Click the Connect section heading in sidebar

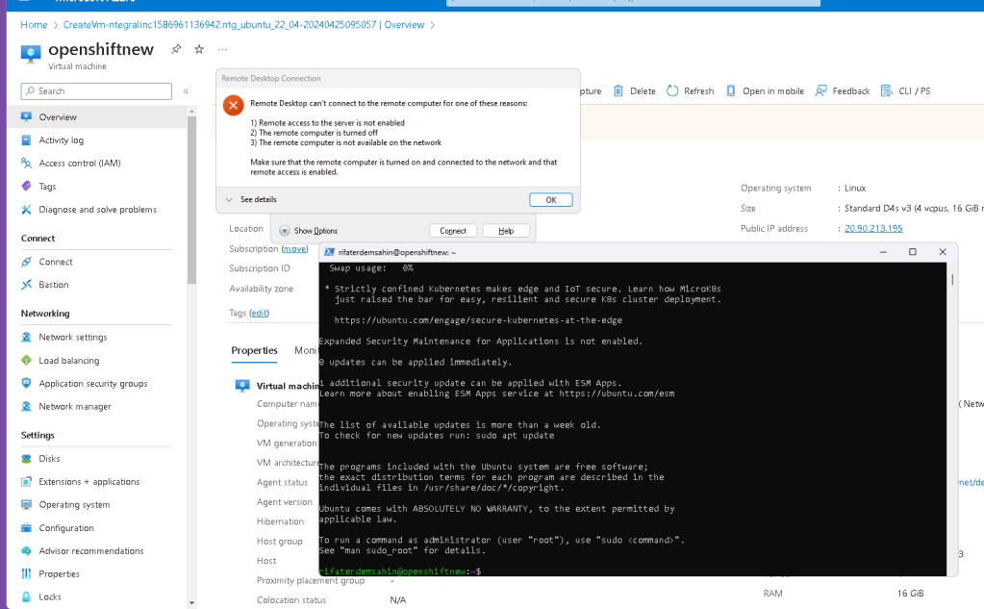tap(38, 238)
